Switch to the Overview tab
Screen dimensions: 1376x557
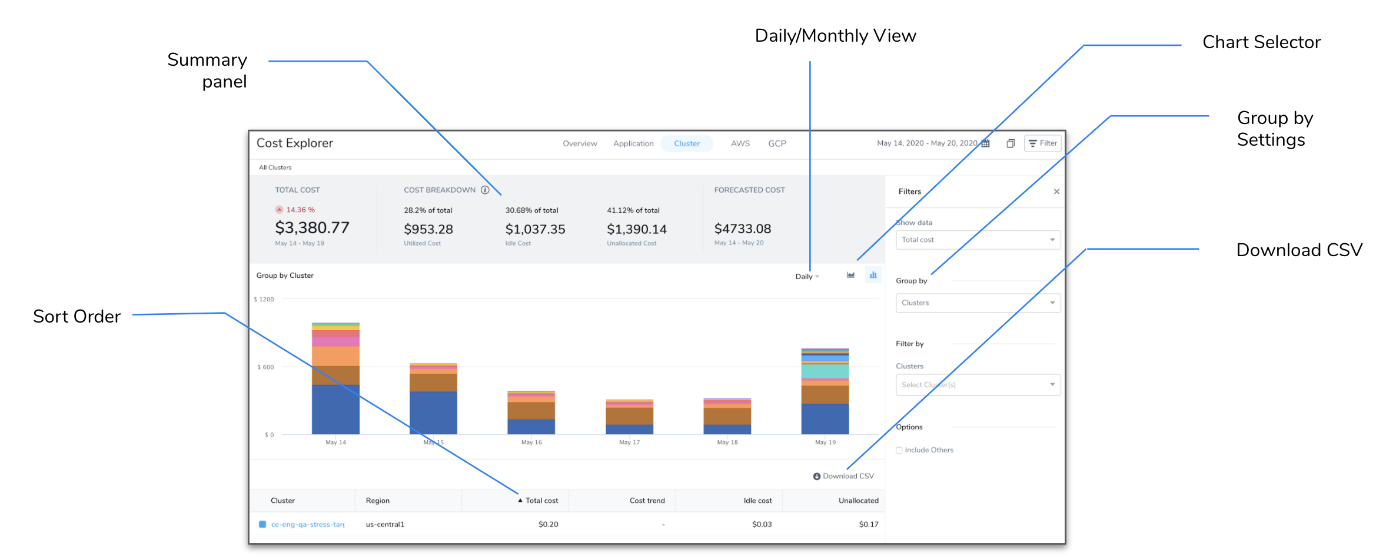(580, 143)
